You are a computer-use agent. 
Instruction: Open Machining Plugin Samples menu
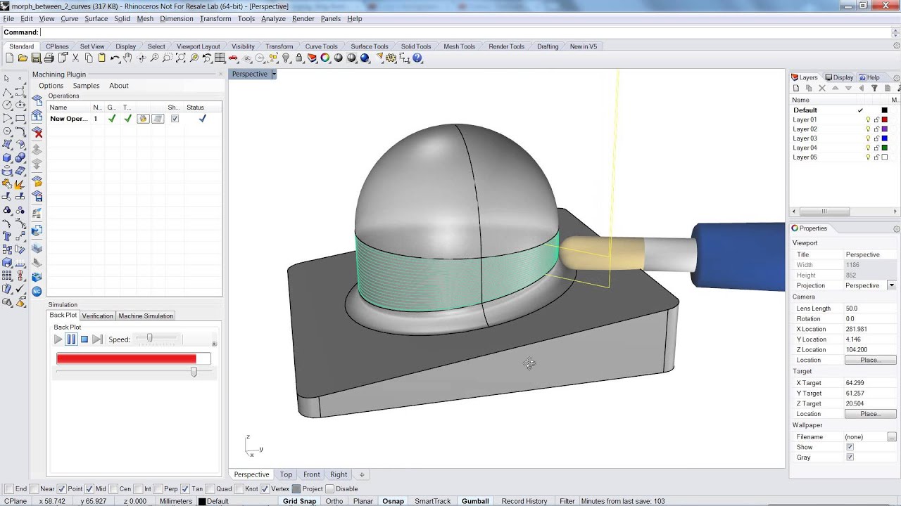[x=87, y=86]
